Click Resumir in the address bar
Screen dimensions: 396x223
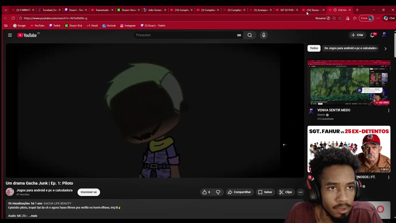[323, 18]
